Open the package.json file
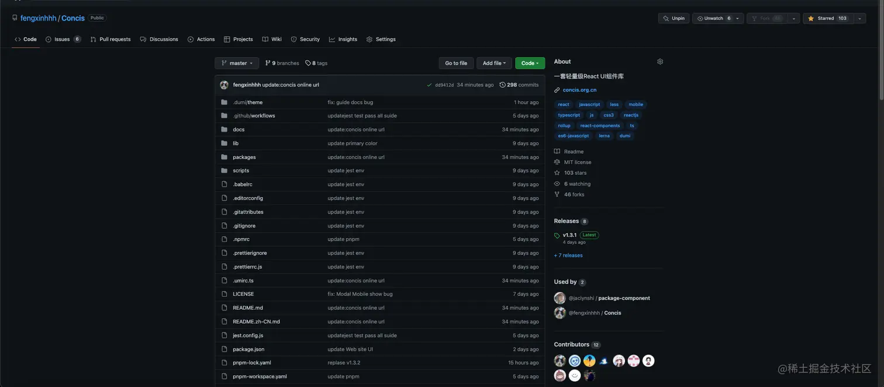 click(x=248, y=350)
